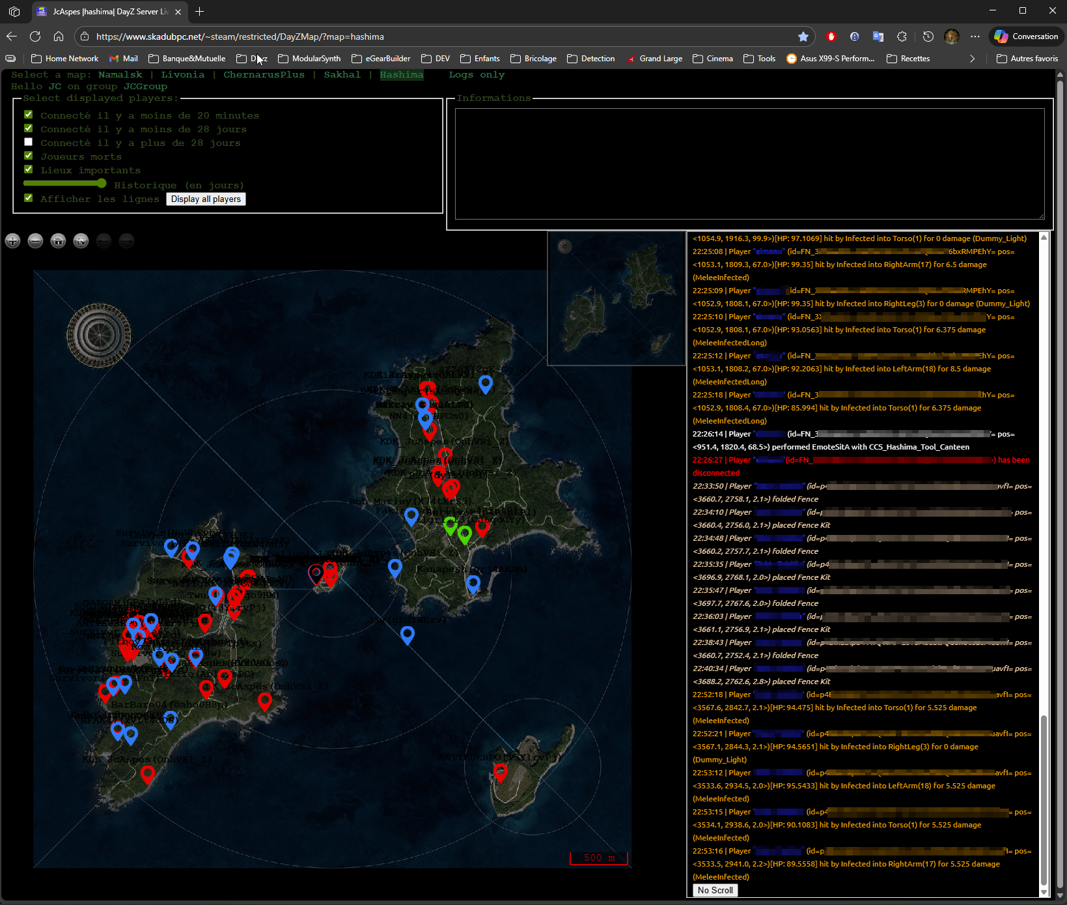1067x905 pixels.
Task: Switch to the Livonia map
Action: (182, 75)
